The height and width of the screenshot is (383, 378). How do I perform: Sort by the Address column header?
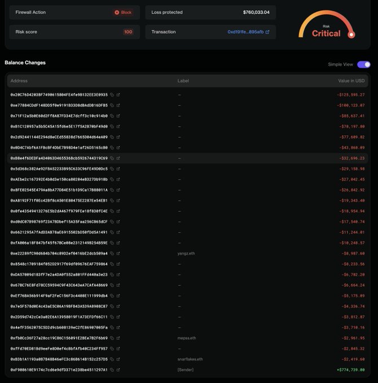[19, 81]
